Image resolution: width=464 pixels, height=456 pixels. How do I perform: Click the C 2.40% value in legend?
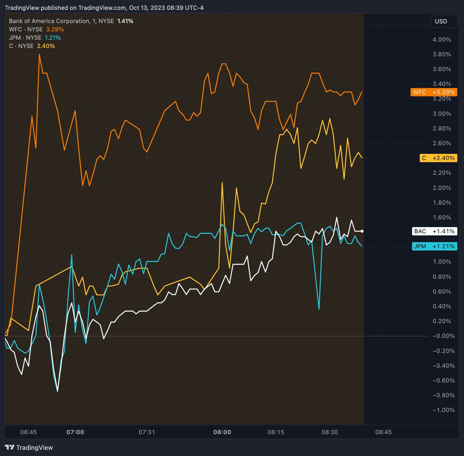(46, 46)
